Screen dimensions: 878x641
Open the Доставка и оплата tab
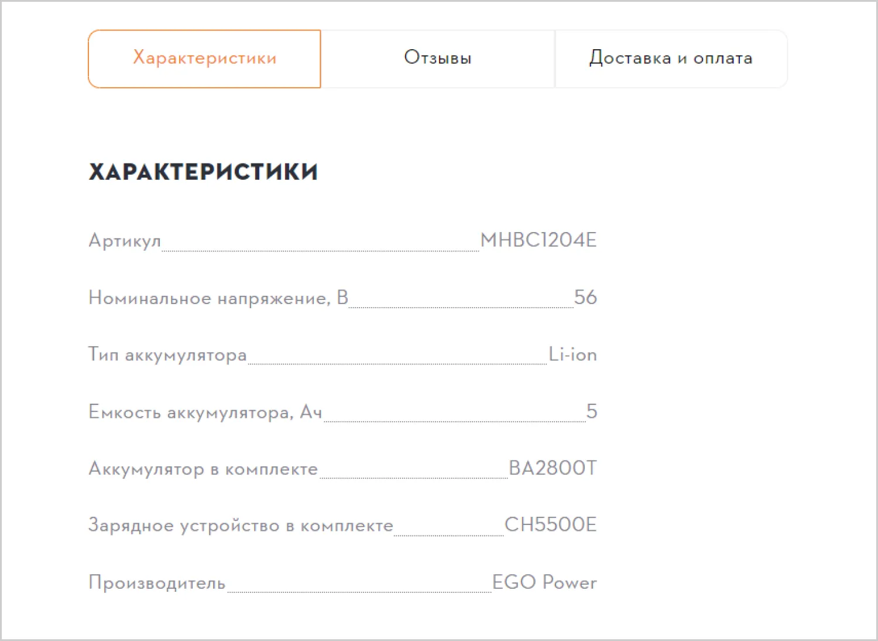671,59
